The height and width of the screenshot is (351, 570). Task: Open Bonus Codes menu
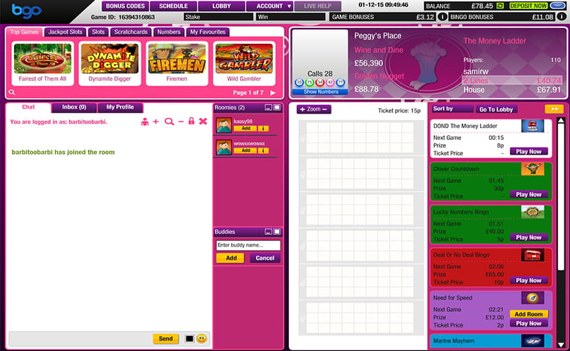[x=125, y=6]
